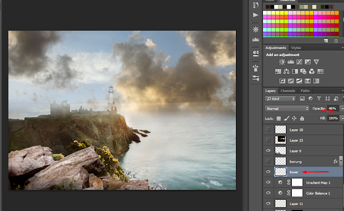Screen dimensions: 344x211
Task: Add a Photo Filter adjustment
Action: click(303, 72)
